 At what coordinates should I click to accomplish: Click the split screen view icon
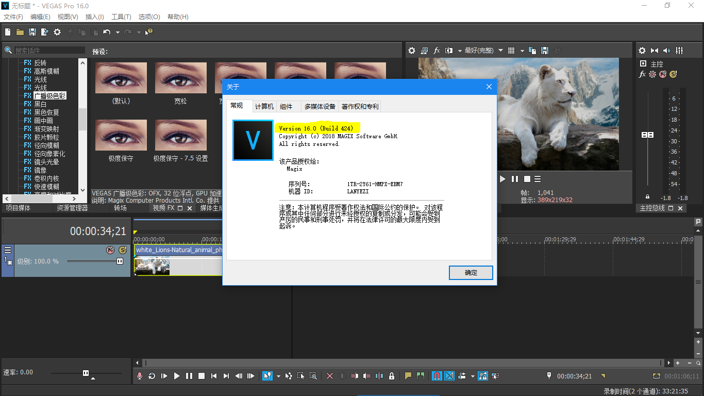point(448,51)
